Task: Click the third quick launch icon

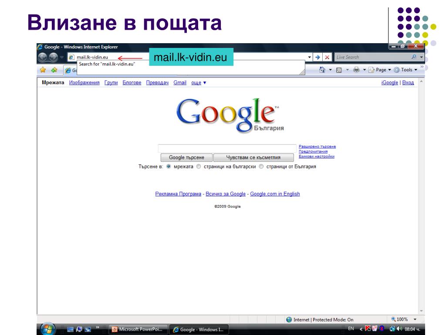Action: click(88, 330)
